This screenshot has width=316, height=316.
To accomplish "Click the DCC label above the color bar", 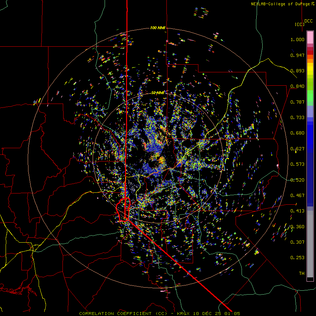I will [x=309, y=21].
